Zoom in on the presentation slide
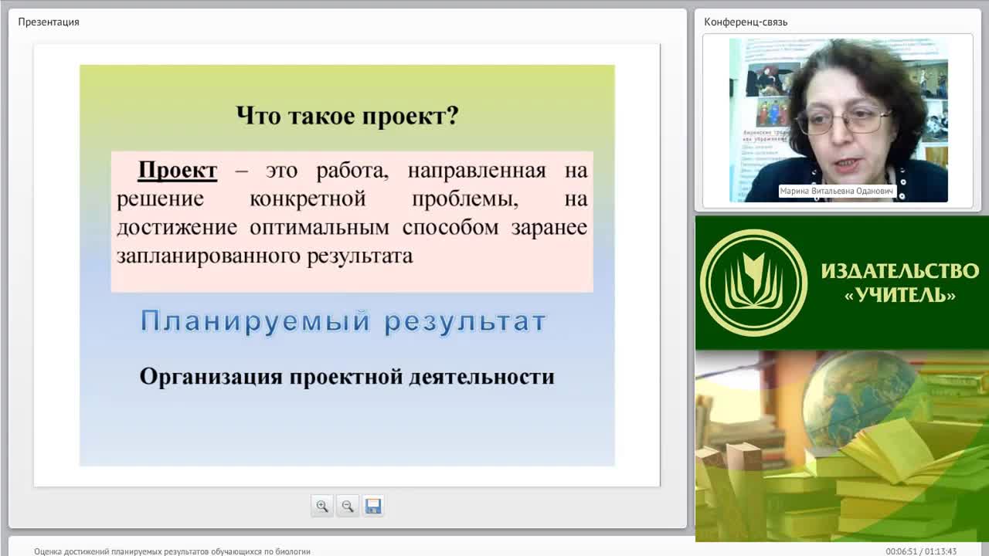Viewport: 989px width, 556px height. click(322, 506)
